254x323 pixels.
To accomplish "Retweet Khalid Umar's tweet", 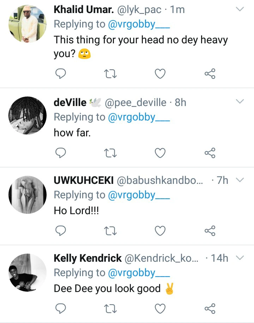I will pyautogui.click(x=111, y=74).
